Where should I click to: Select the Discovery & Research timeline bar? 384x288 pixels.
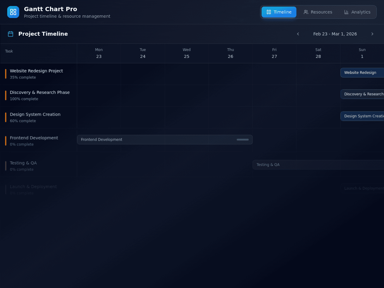[x=362, y=94]
